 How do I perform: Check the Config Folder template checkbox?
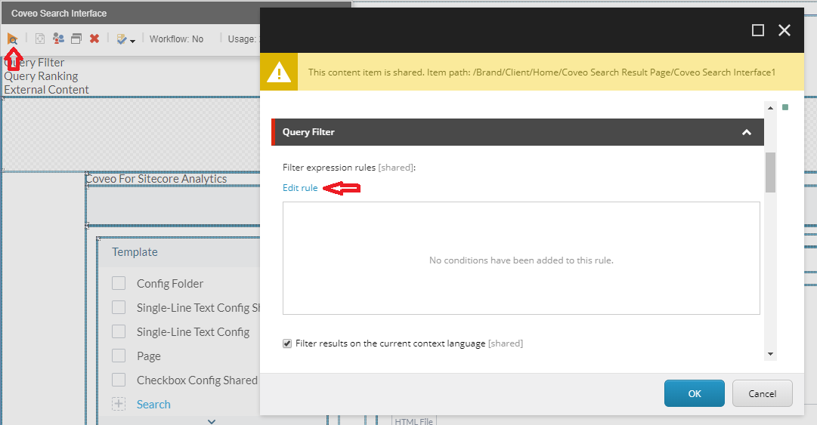coord(119,283)
